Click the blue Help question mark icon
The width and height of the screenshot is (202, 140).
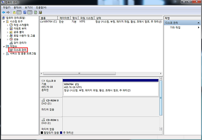point(25,12)
